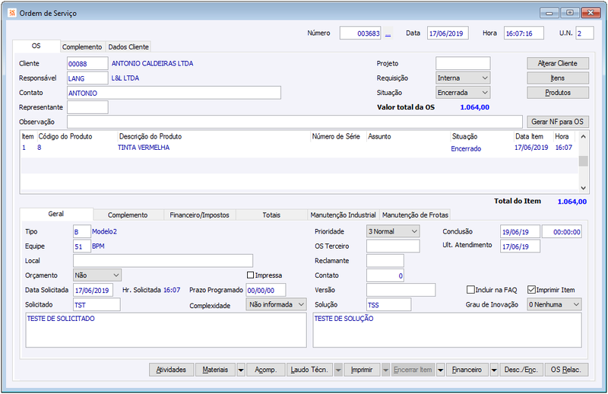Open the arrow menu beside Materiais
Viewport: 608px width, 394px height.
coord(241,370)
